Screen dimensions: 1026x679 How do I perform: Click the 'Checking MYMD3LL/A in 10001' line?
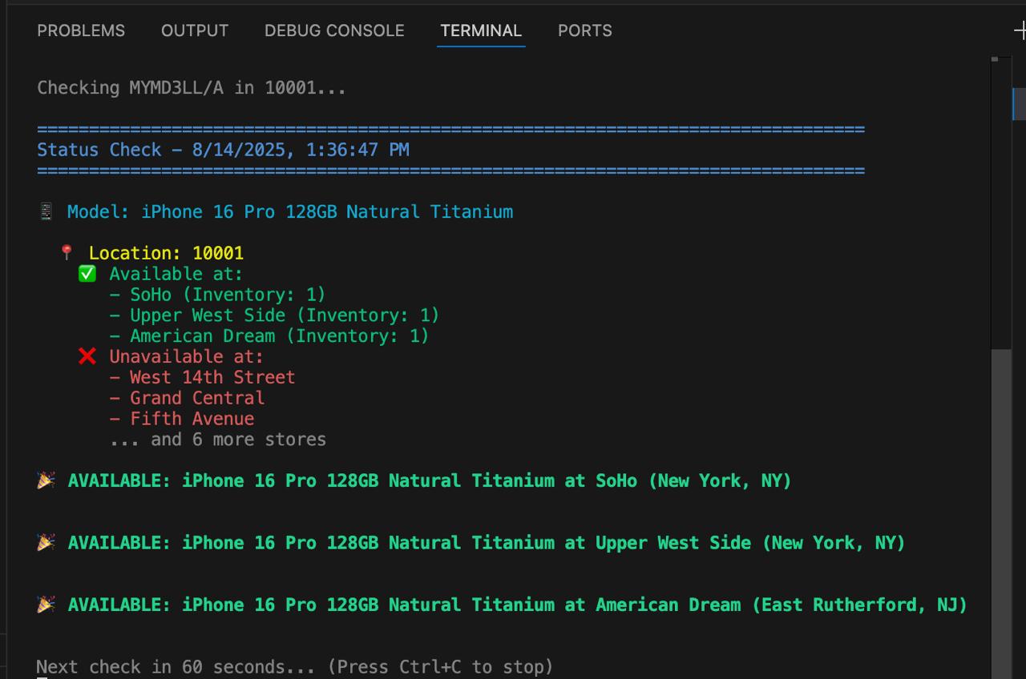tap(192, 87)
